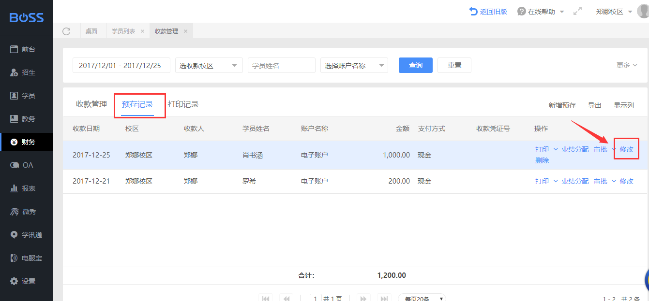Expand 打印 arrow in 罗希 row

(556, 181)
